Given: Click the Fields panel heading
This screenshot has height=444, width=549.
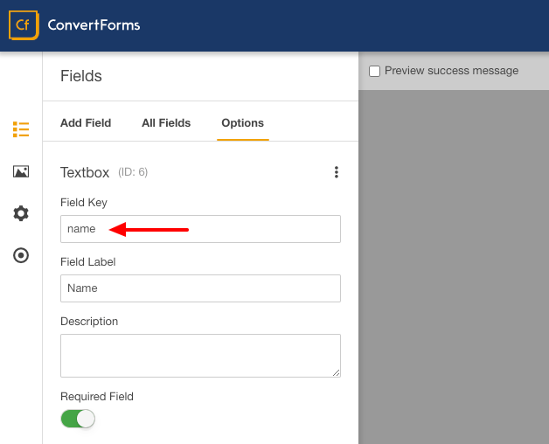Looking at the screenshot, I should click(81, 76).
